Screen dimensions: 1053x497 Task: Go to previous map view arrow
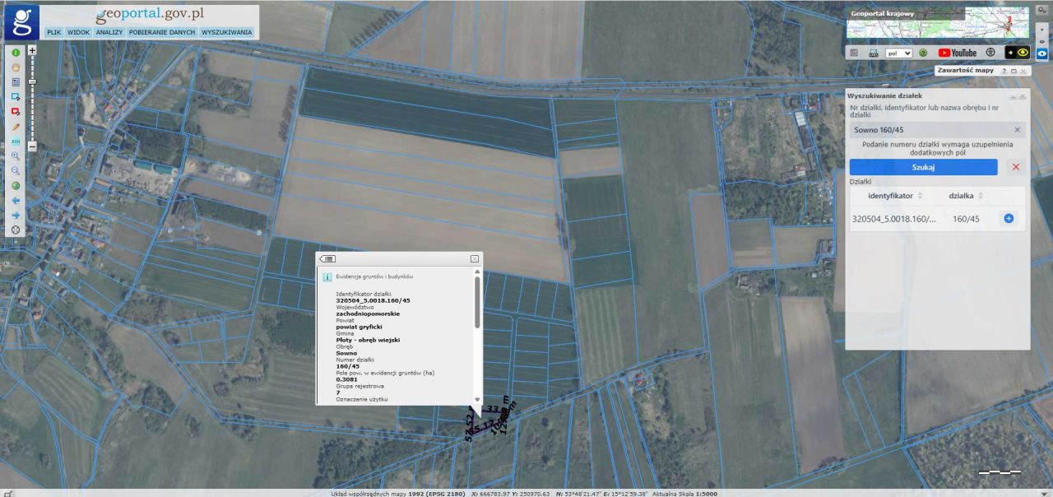pyautogui.click(x=16, y=200)
